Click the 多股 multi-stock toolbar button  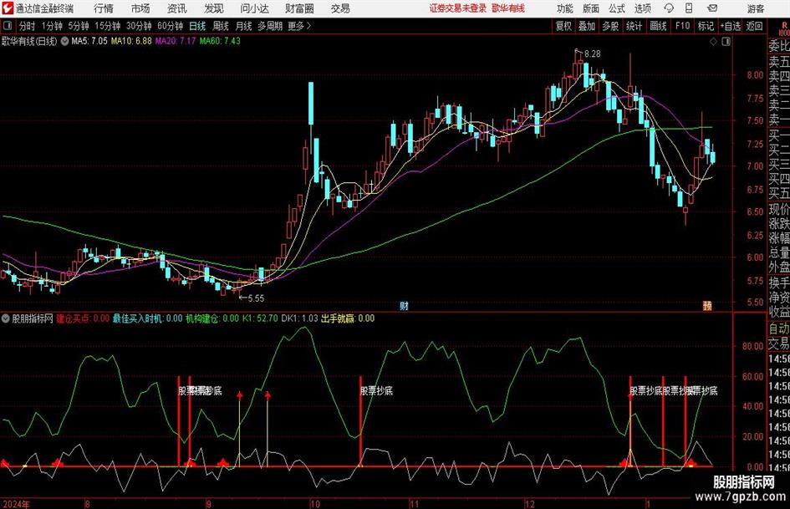click(x=610, y=26)
